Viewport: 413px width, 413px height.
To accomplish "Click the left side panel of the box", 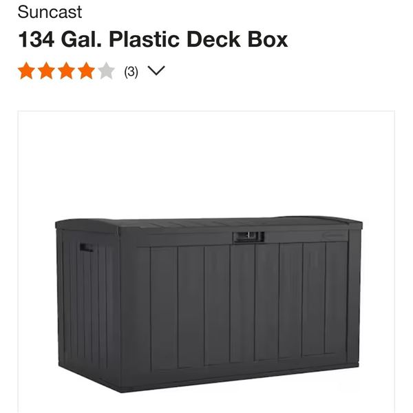I will click(x=89, y=303).
